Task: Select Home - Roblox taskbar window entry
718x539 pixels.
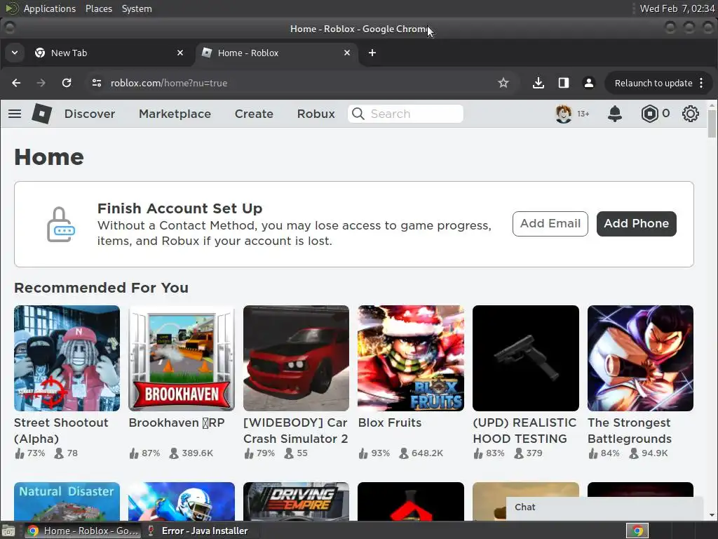Action: click(x=82, y=531)
